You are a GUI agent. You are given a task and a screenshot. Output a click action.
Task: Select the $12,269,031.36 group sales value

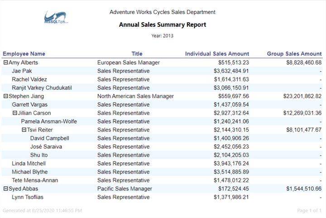pos(302,113)
